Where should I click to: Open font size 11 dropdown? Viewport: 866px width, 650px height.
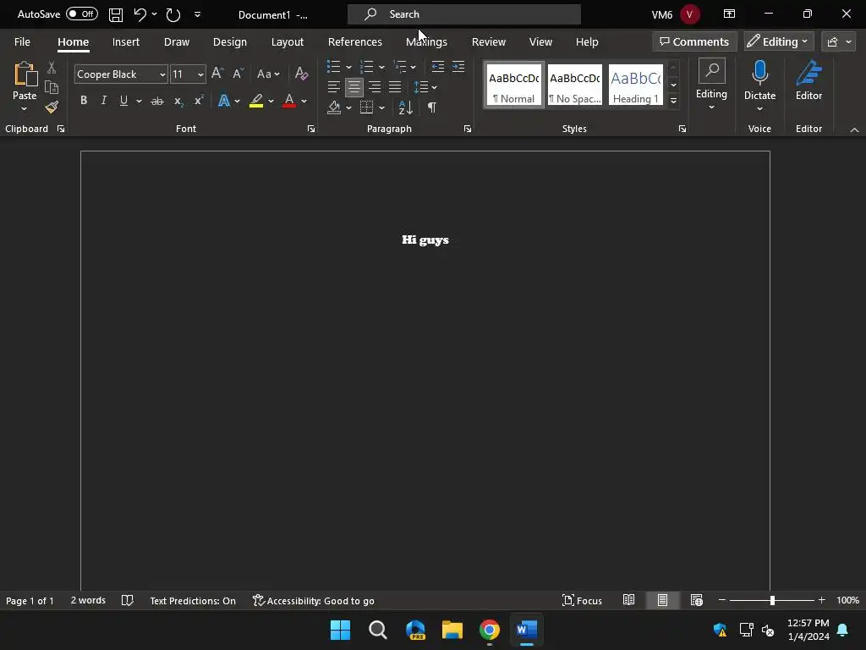[200, 74]
